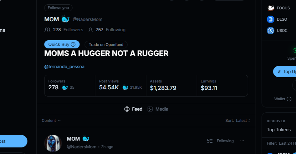Open the @fernando_pessoa profile link
Viewport: 296px width, 154px height.
[x=64, y=67]
